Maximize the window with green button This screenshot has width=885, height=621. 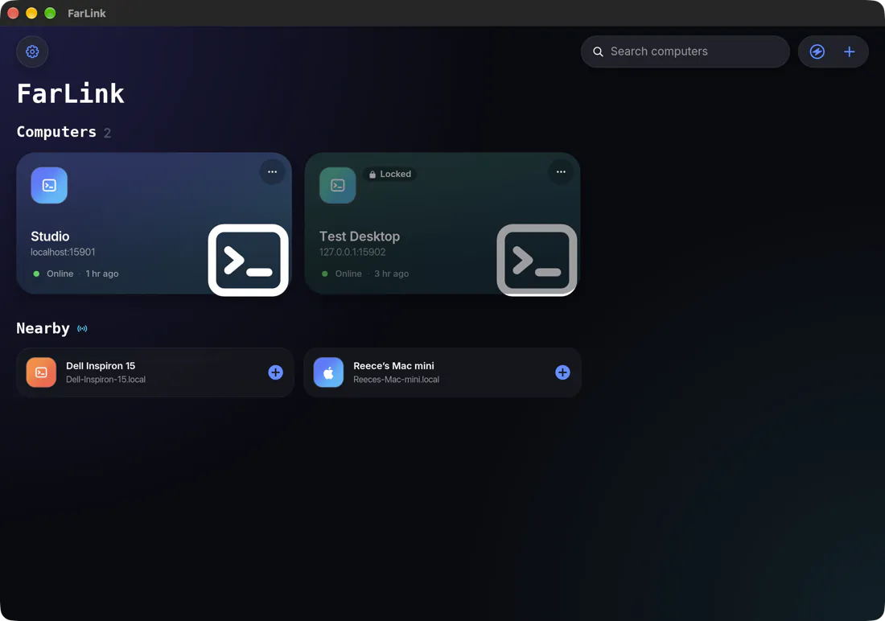point(50,13)
